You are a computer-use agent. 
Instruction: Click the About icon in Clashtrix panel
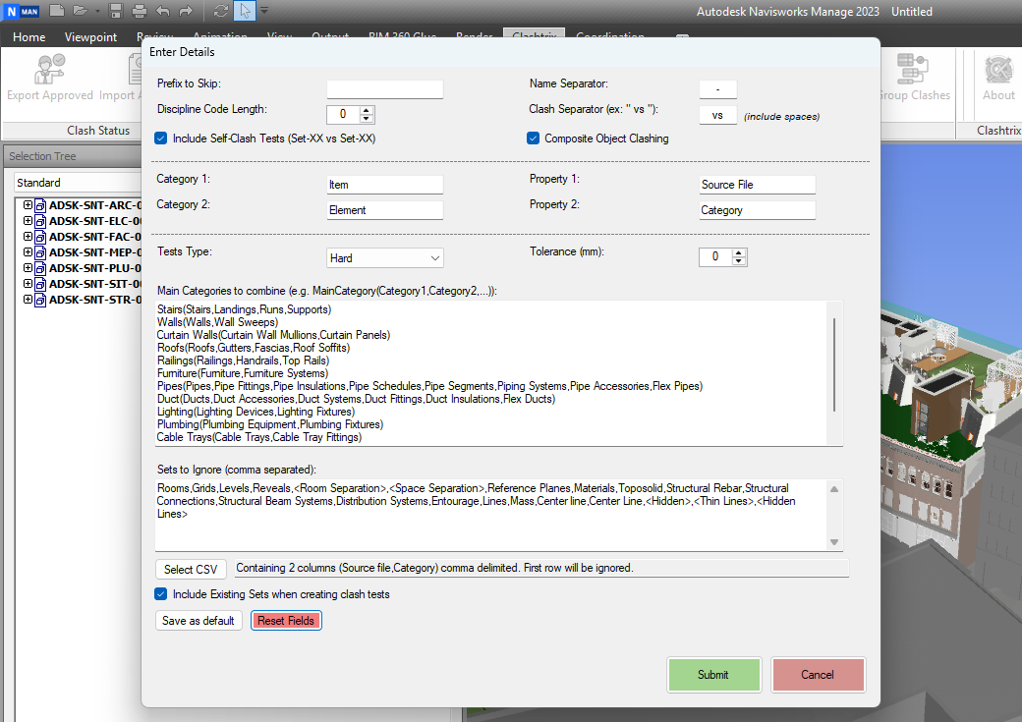click(998, 69)
